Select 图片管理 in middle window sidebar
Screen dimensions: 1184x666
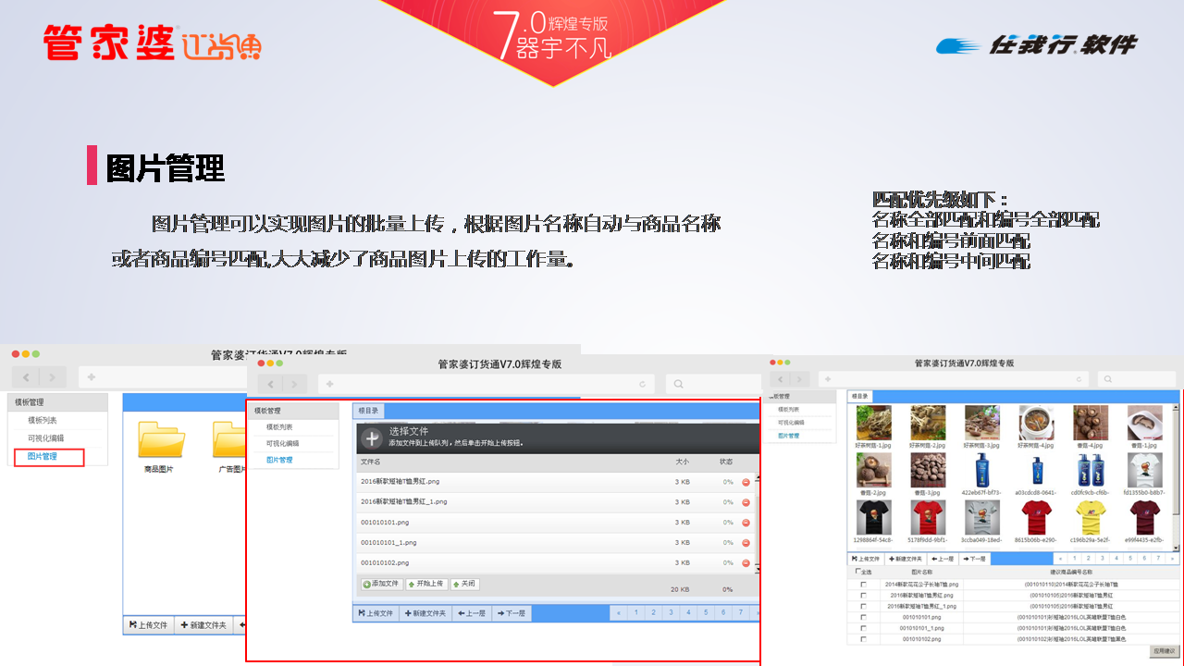coord(279,460)
